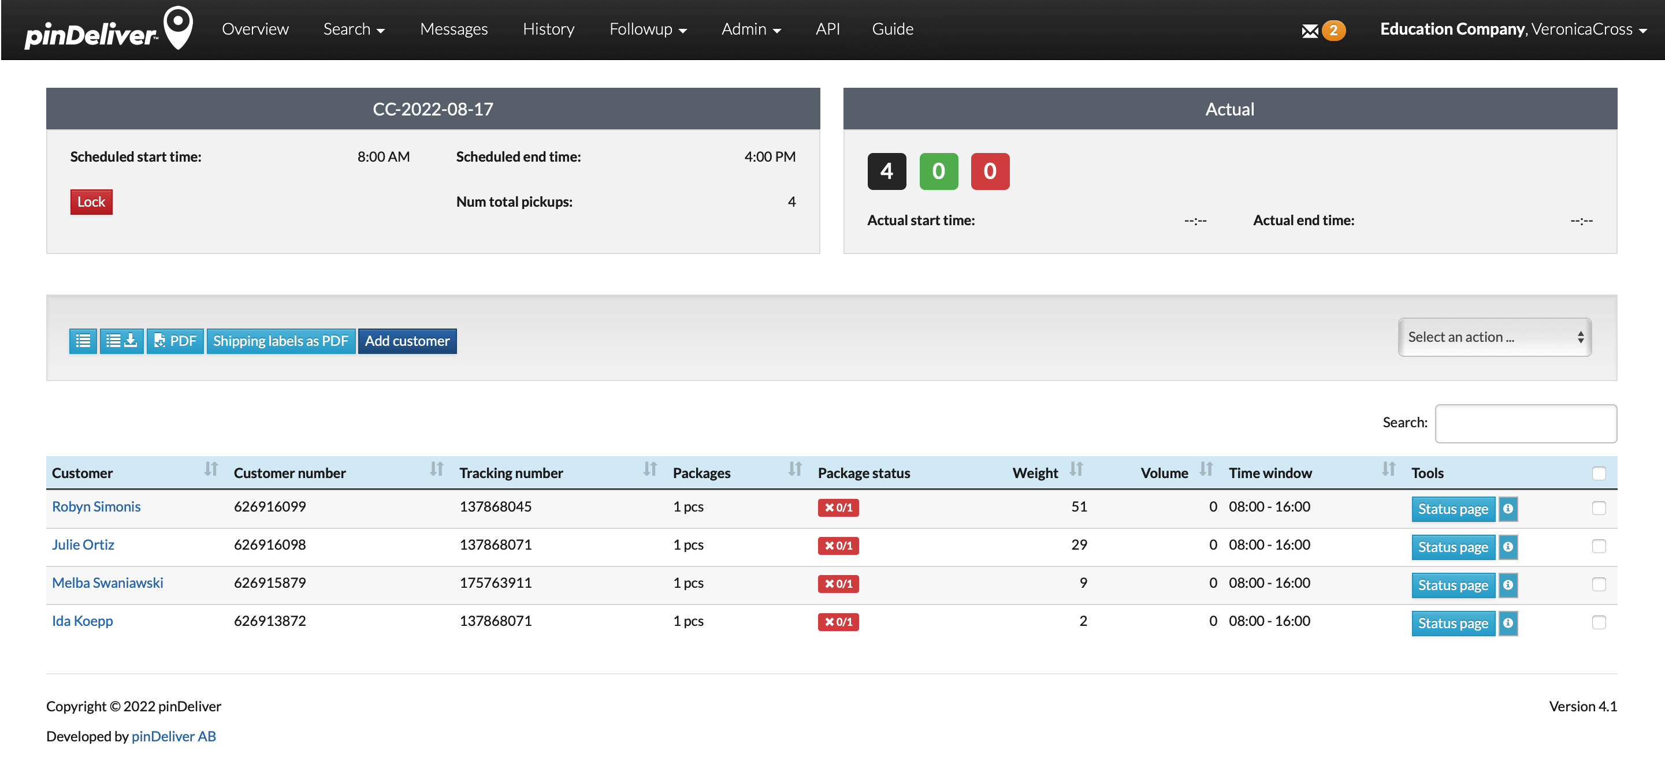Open customer Ida Koepp link
This screenshot has width=1665, height=776.
(82, 621)
